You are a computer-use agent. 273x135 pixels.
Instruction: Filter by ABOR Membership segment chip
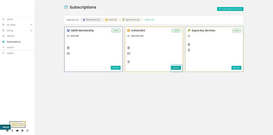point(91,20)
